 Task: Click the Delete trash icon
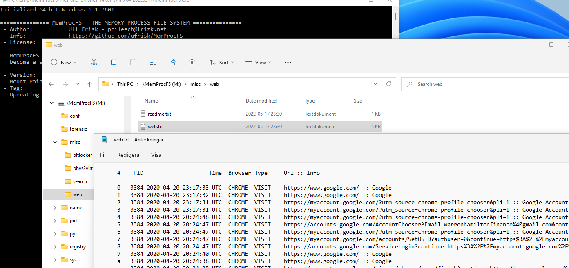[x=192, y=62]
